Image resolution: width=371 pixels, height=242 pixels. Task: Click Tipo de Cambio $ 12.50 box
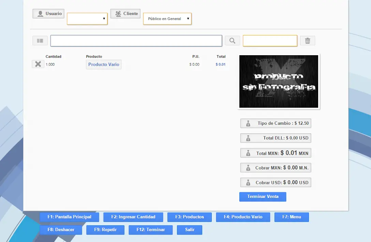(276, 123)
